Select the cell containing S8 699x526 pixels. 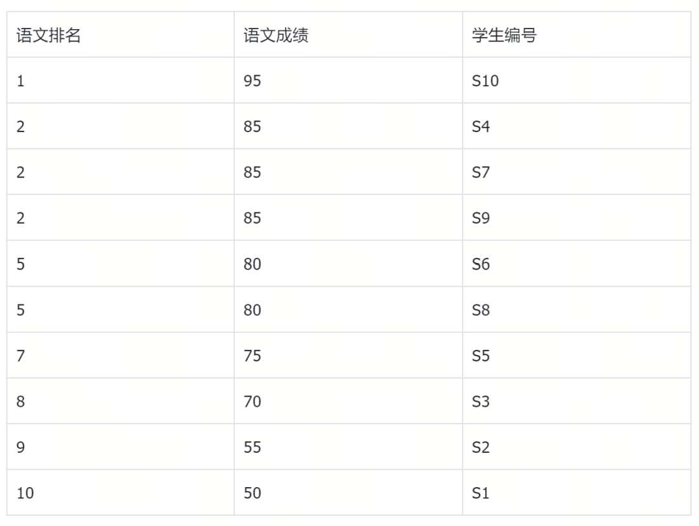[481, 310]
